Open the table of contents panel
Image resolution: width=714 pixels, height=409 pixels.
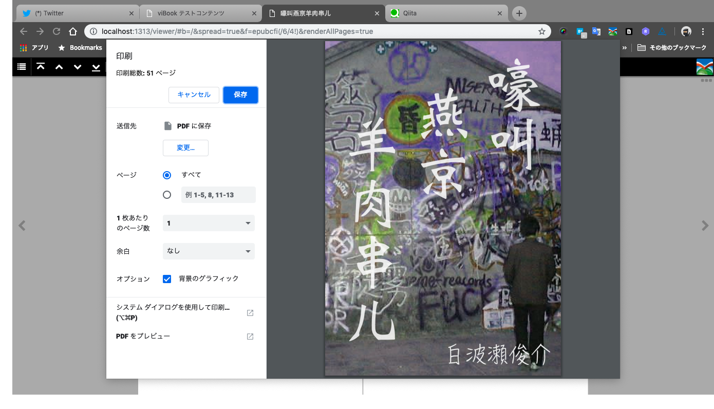21,66
